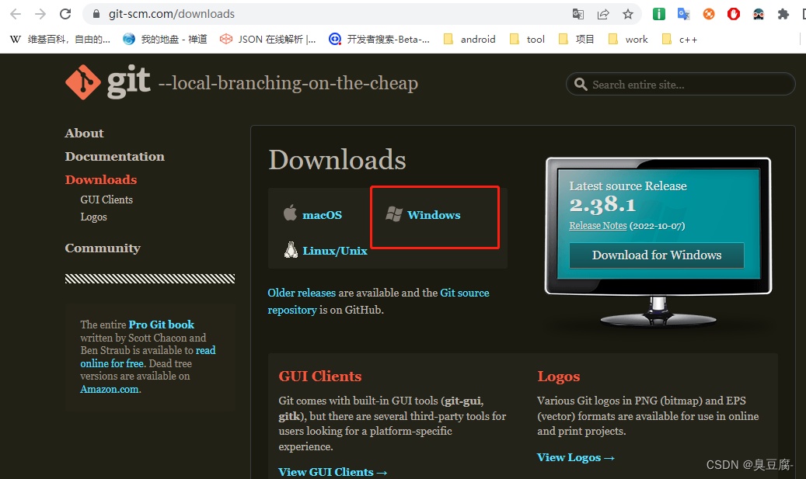Open the green extension icon

pos(658,14)
